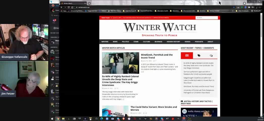Viewport: 264px width, 121px height.
Task: Open the Suggested Sites bookmark
Action: [x=91, y=11]
